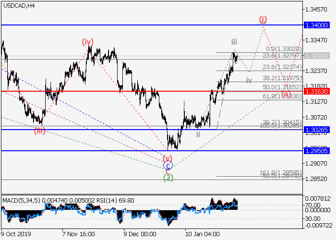Image resolution: width=336 pixels, height=240 pixels.
Task: Click the green i wave label
Action: tap(184, 103)
